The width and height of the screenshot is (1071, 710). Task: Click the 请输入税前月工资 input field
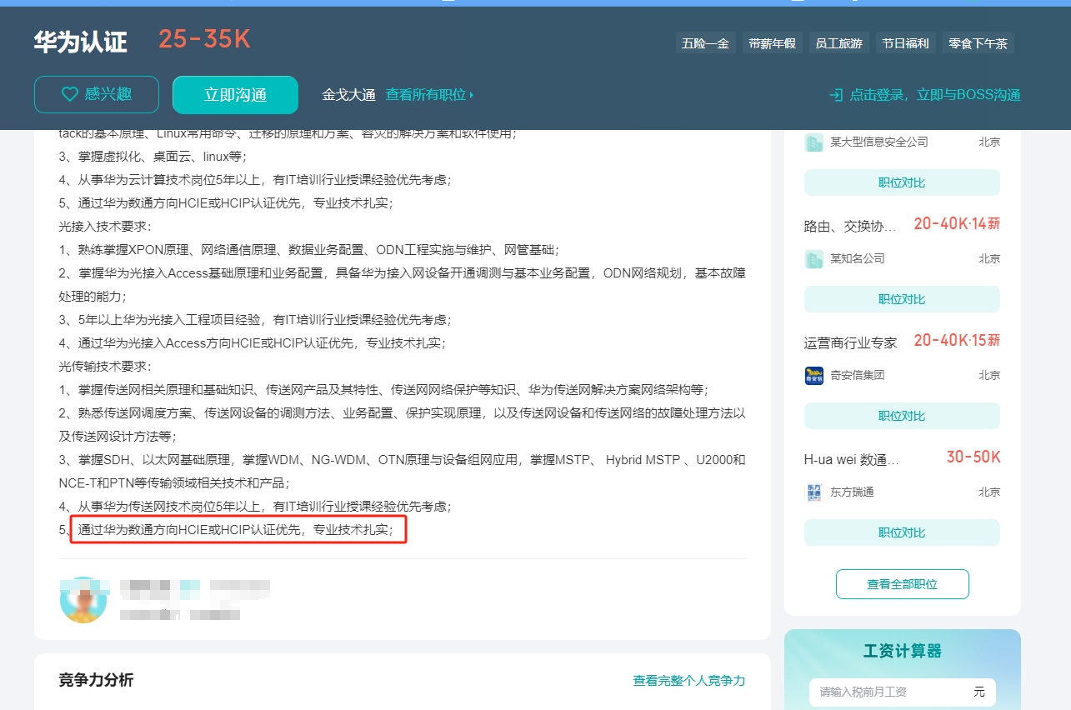click(902, 692)
